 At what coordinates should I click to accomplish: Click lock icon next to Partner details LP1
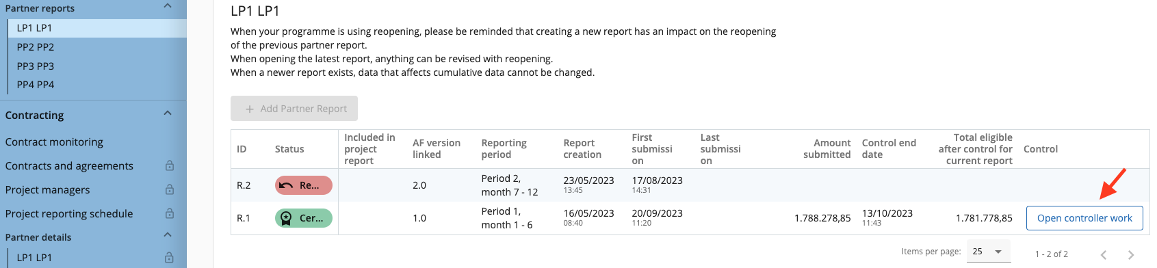170,258
